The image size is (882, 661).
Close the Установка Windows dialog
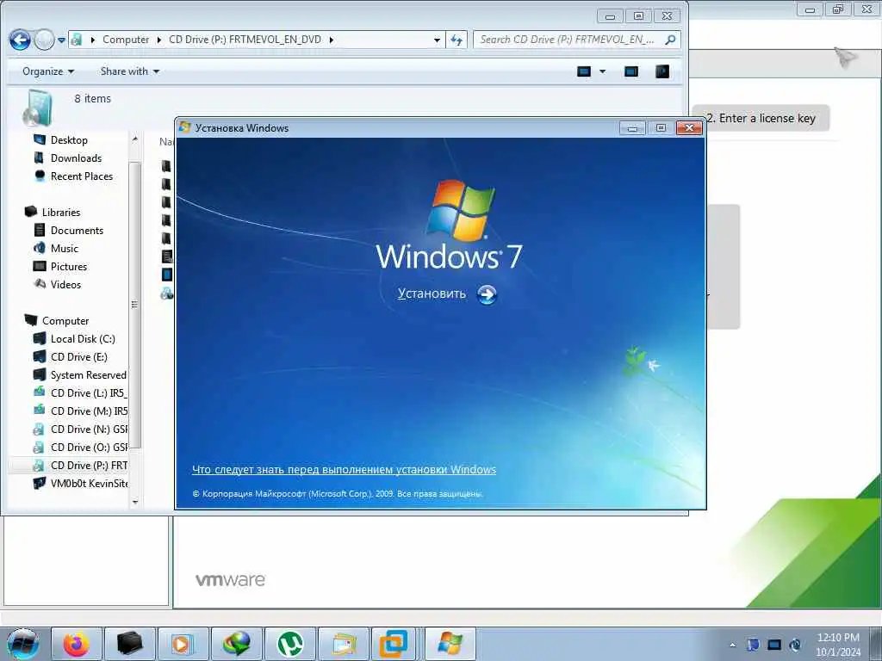coord(689,129)
